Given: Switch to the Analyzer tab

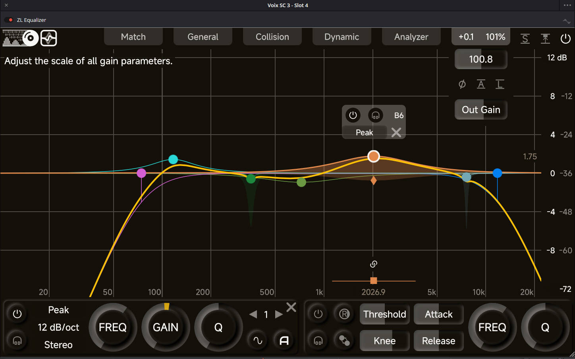Looking at the screenshot, I should (411, 37).
